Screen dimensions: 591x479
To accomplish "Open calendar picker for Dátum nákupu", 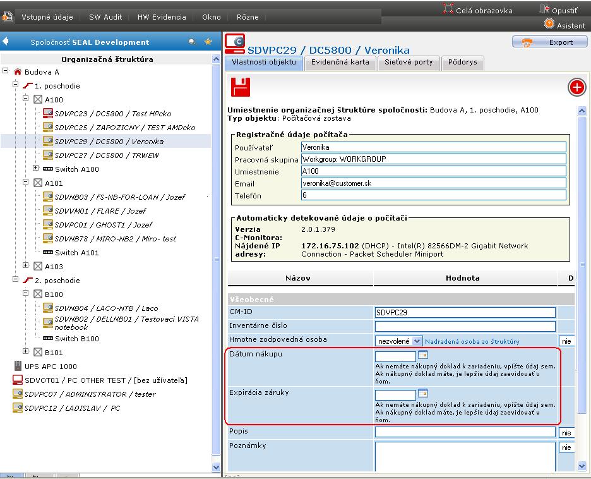I will point(423,355).
